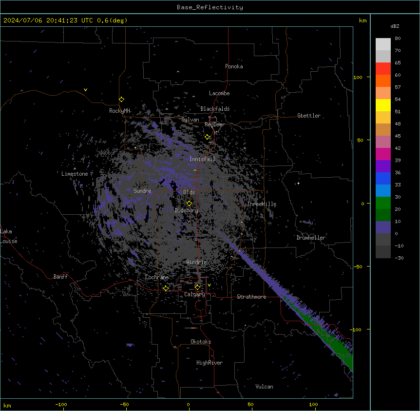This screenshot has height=411, width=420.
Task: Click the Limestone label
Action: click(75, 174)
